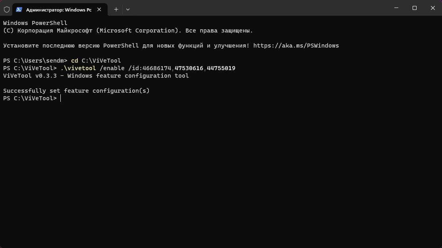Click the '.\vivetool' command text

pyautogui.click(x=78, y=68)
